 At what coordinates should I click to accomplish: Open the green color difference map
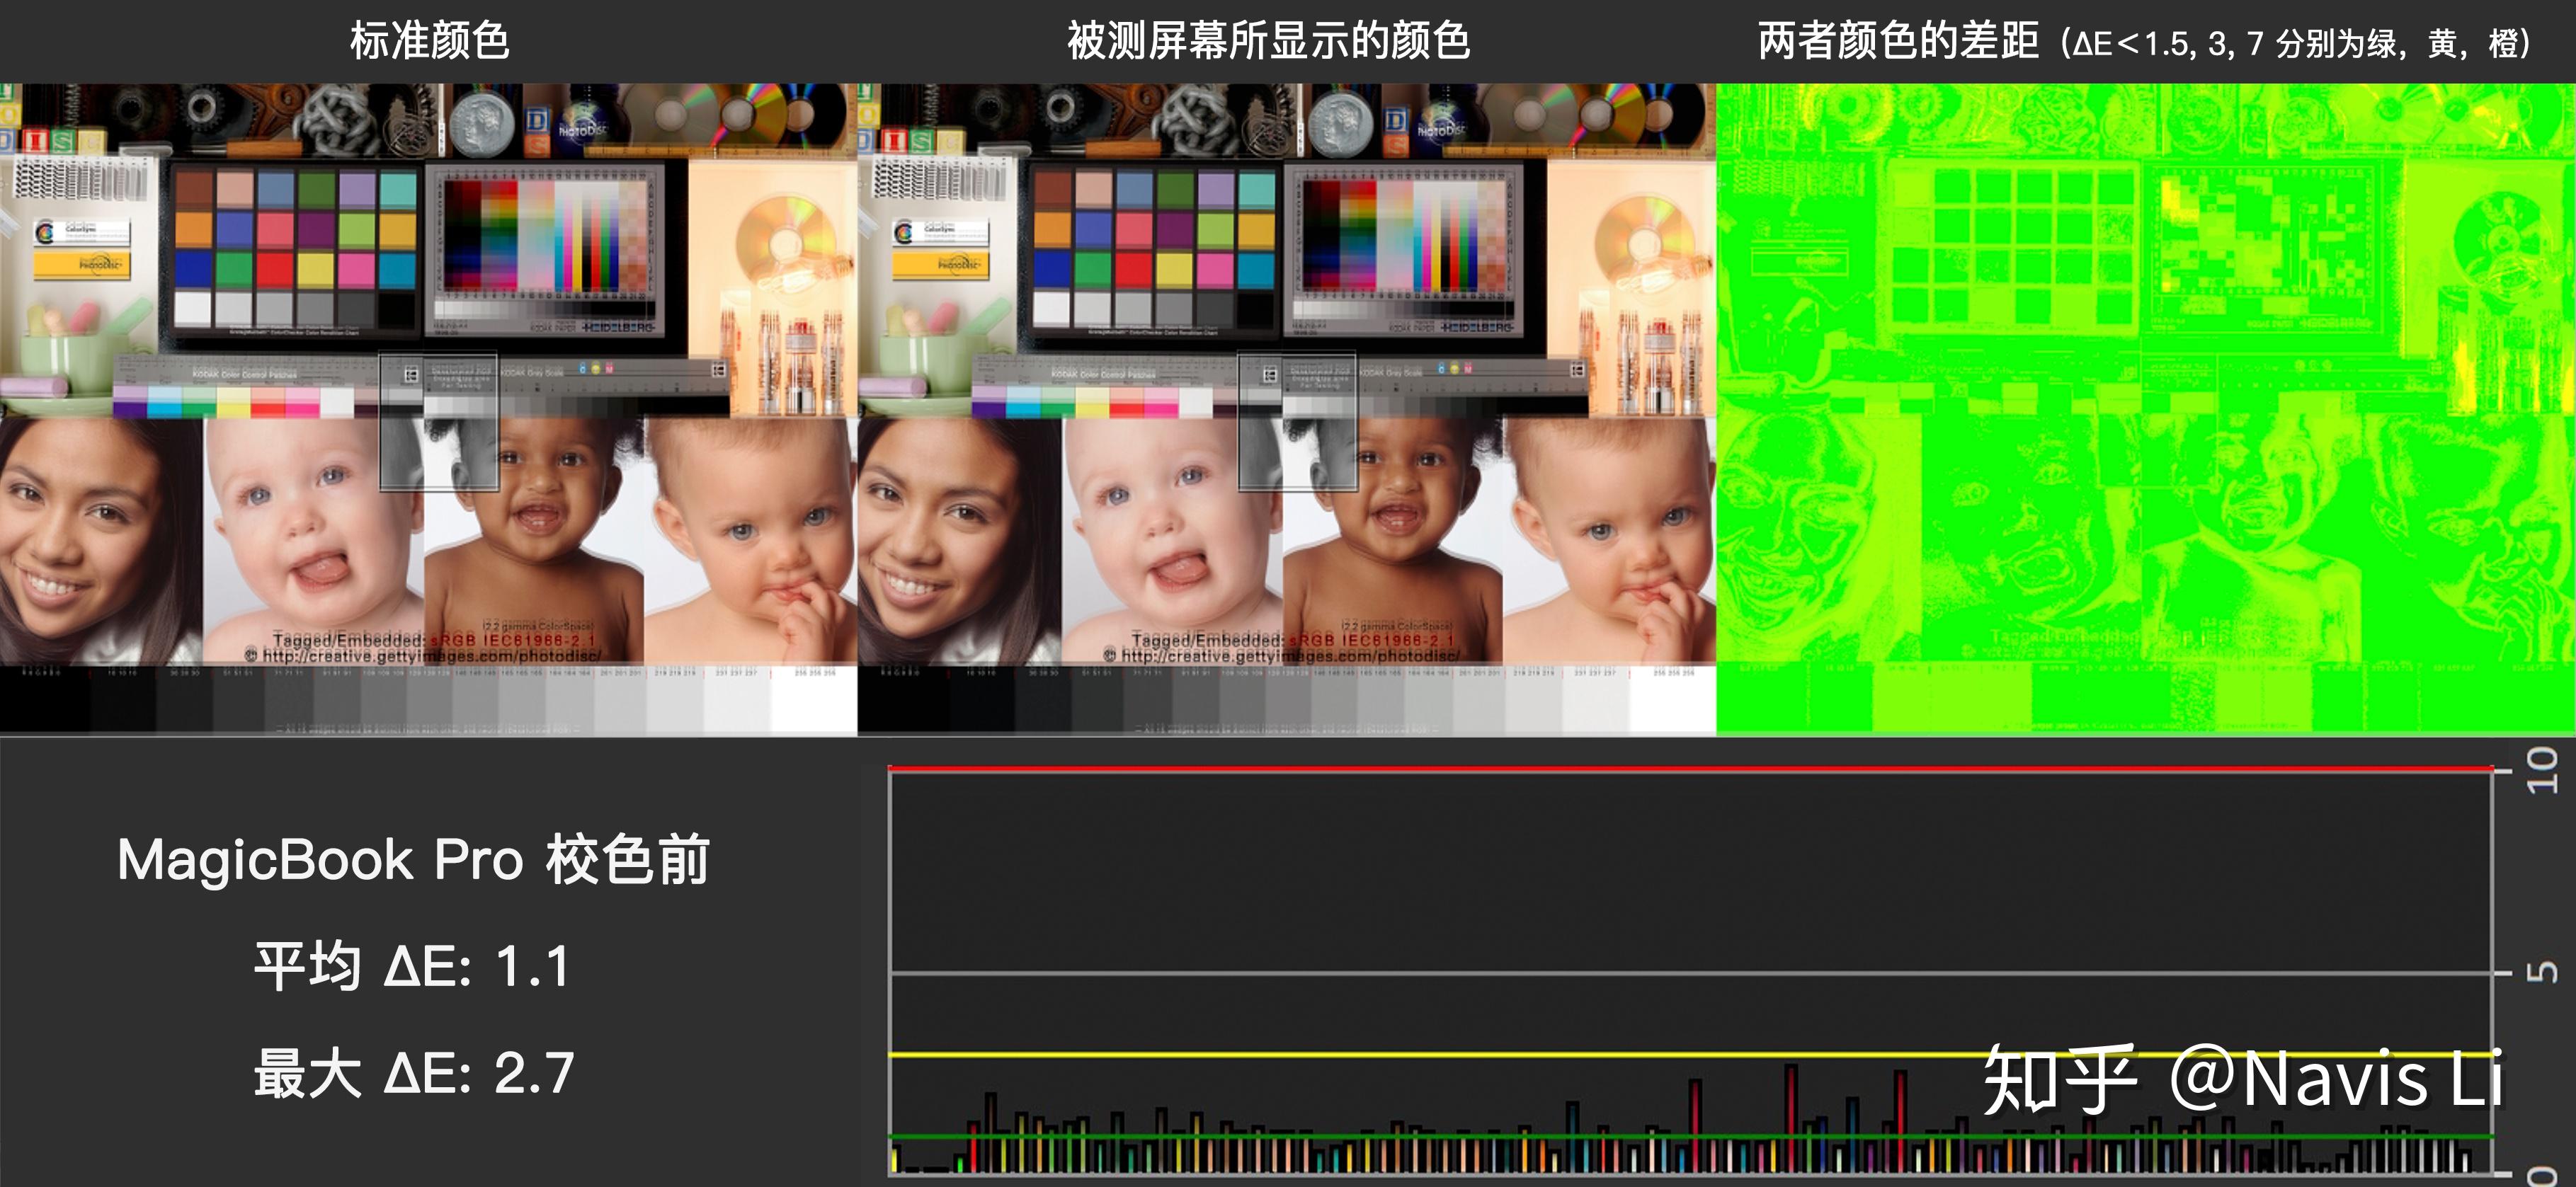point(2146,409)
